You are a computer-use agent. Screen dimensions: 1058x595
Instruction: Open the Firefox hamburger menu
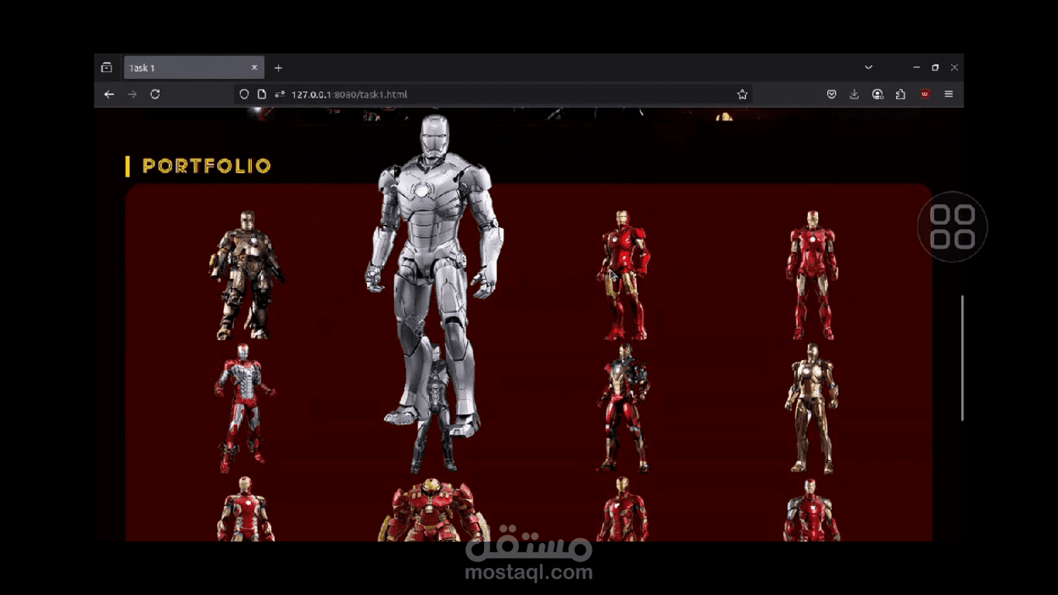(x=949, y=95)
